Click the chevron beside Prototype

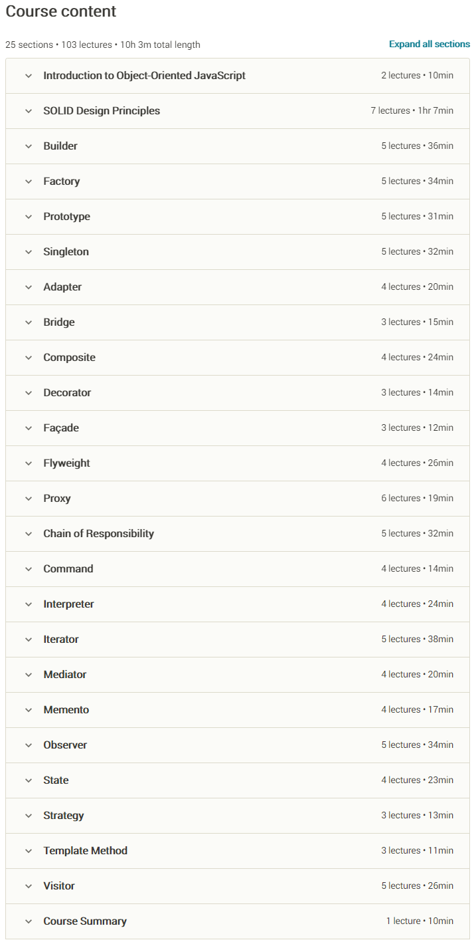(29, 217)
